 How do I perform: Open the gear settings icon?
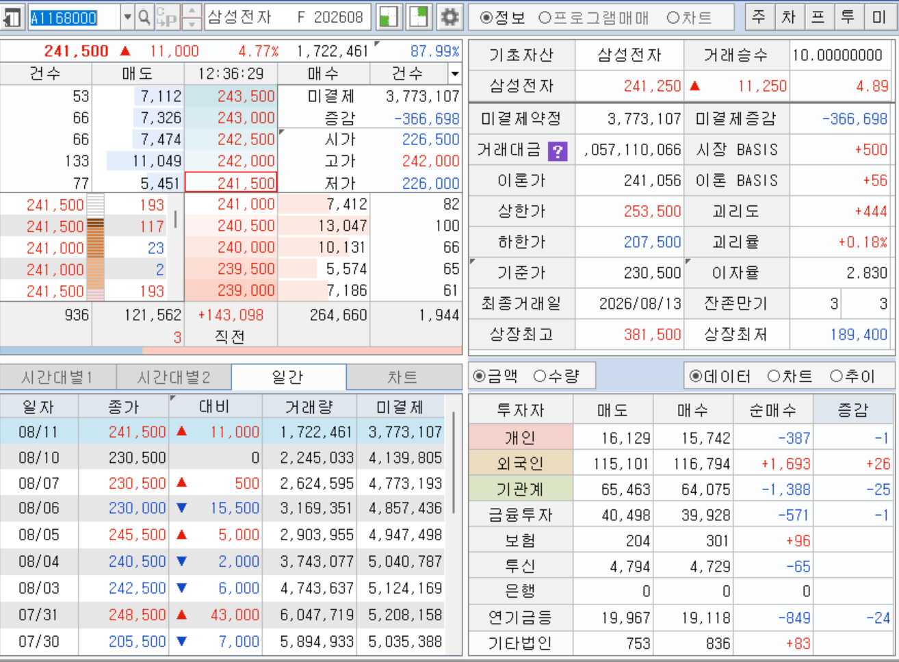coord(450,17)
